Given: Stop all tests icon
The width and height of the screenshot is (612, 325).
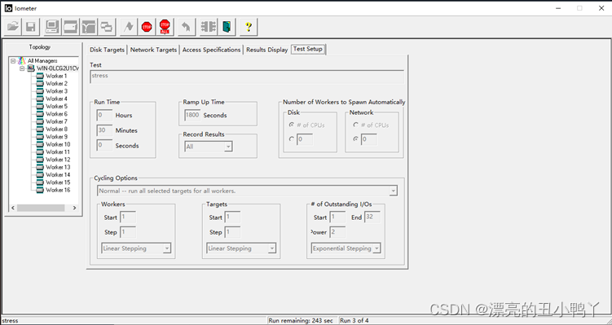Looking at the screenshot, I should [165, 27].
